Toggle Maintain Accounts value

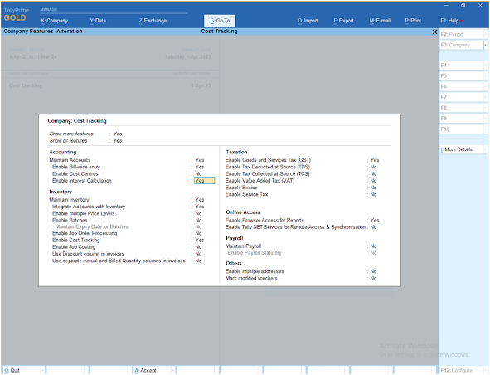(x=200, y=160)
